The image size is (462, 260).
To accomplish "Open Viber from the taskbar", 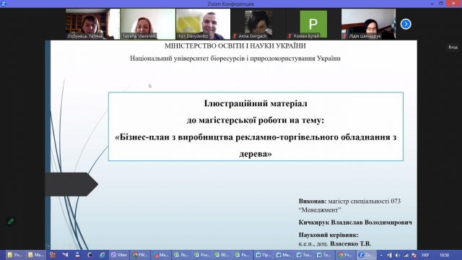I will [x=119, y=255].
